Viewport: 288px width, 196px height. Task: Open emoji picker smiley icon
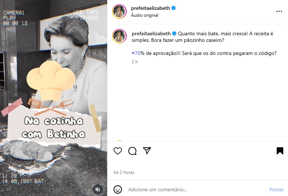[118, 189]
